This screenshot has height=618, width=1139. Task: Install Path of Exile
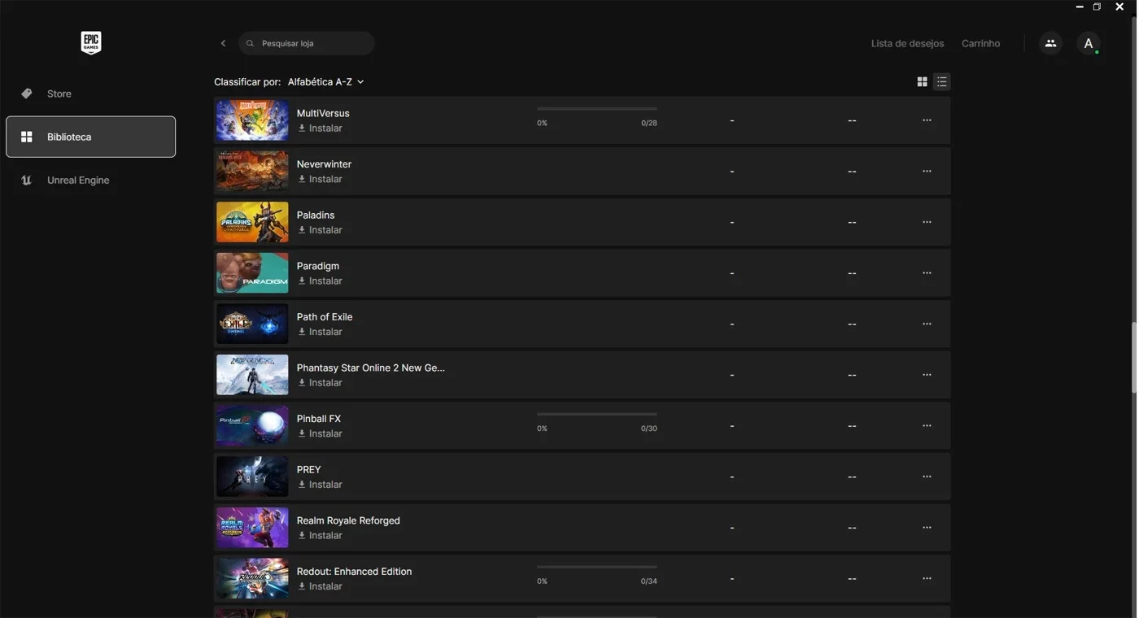[320, 332]
